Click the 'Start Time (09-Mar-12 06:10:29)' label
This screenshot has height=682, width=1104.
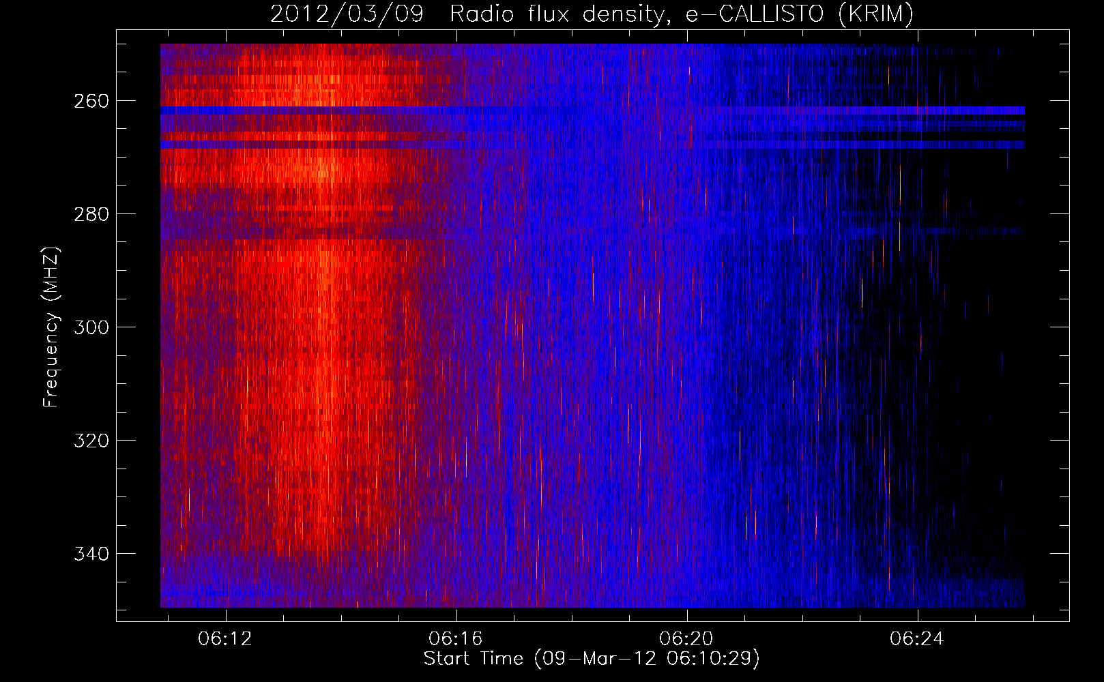click(592, 659)
